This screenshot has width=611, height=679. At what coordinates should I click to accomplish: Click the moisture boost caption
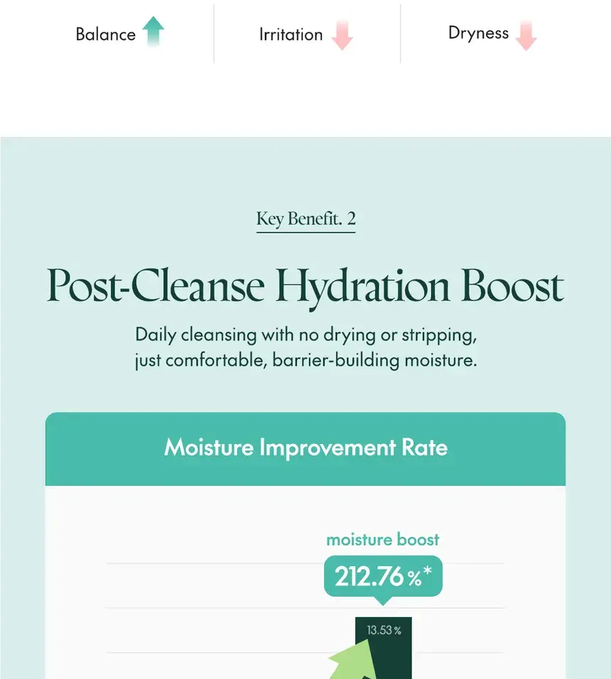pyautogui.click(x=383, y=540)
